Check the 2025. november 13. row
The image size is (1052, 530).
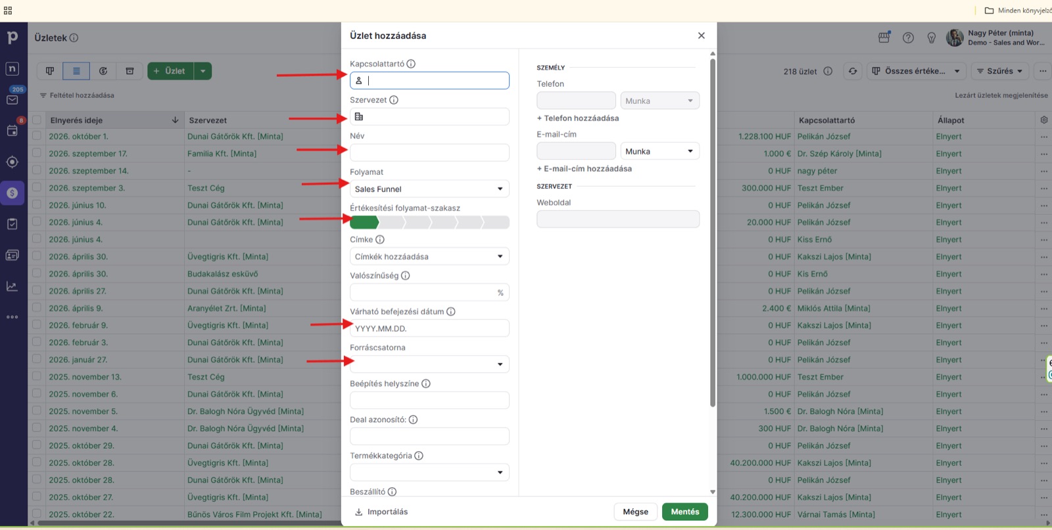37,377
